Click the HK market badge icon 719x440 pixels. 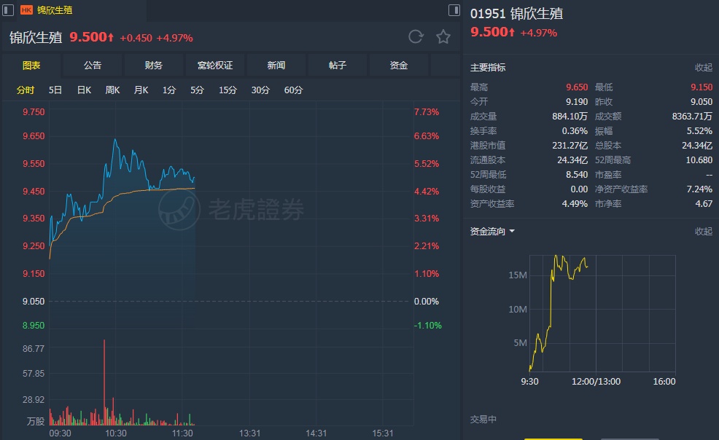pyautogui.click(x=26, y=10)
